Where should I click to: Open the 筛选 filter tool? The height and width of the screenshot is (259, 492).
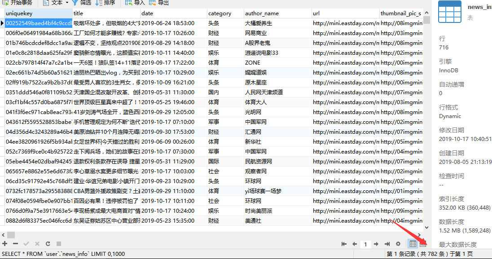tap(82, 3)
